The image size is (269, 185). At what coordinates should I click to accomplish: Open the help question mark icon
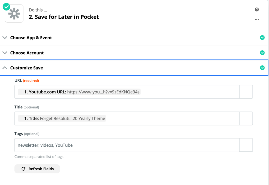[x=257, y=10]
